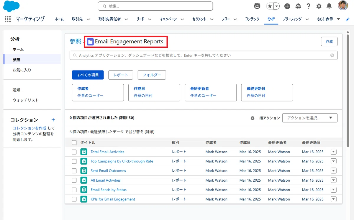Click the Email Engagement Reports folder icon
Image resolution: width=354 pixels, height=220 pixels.
[90, 42]
